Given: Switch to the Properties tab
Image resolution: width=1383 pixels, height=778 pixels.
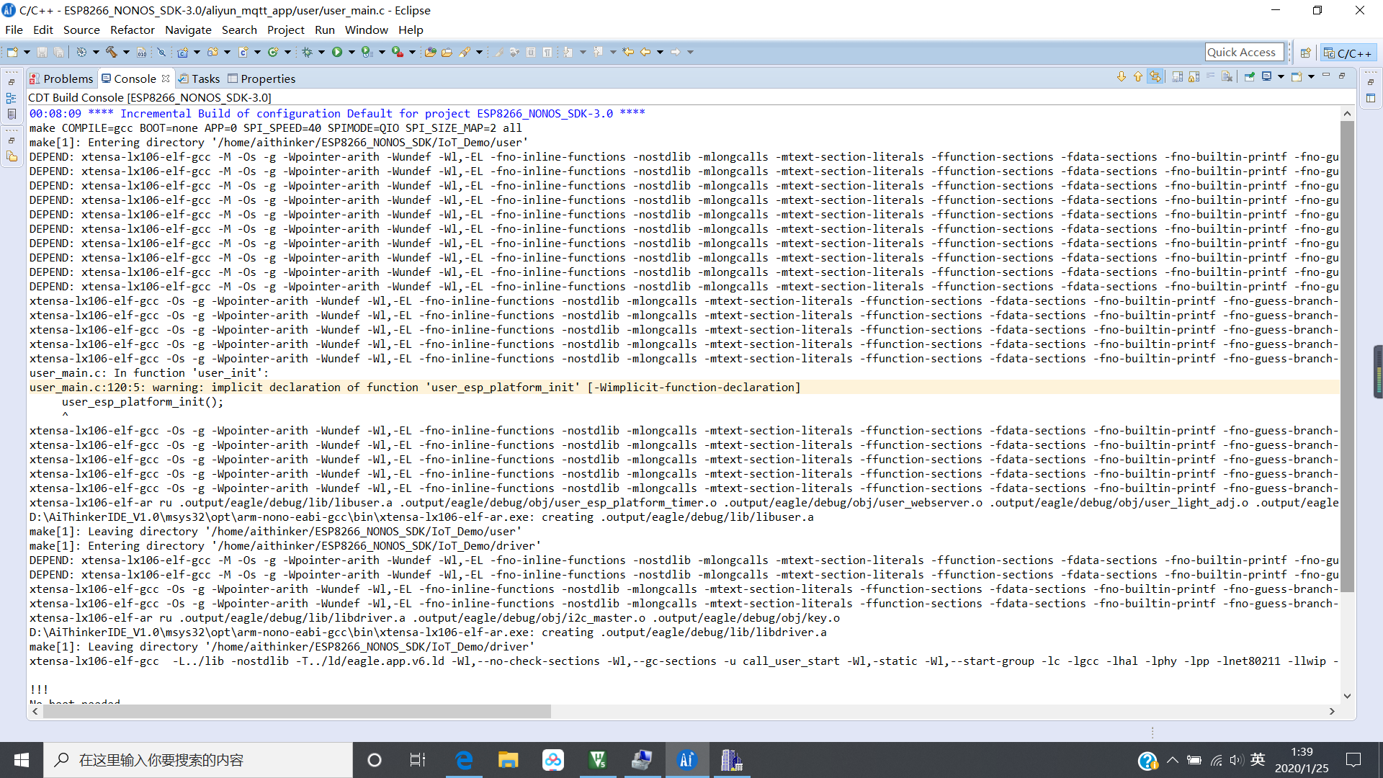Looking at the screenshot, I should [x=261, y=79].
